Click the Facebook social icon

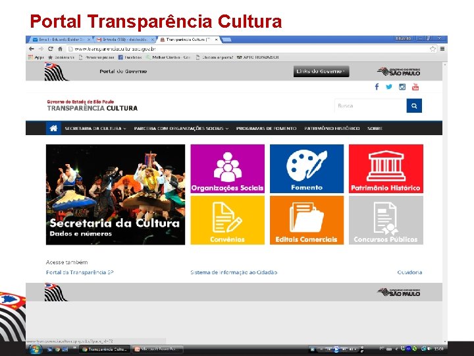377,87
